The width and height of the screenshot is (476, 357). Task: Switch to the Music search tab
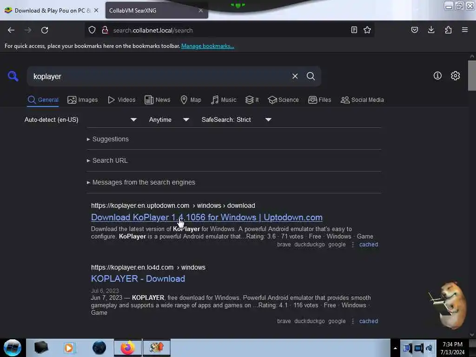tap(224, 100)
